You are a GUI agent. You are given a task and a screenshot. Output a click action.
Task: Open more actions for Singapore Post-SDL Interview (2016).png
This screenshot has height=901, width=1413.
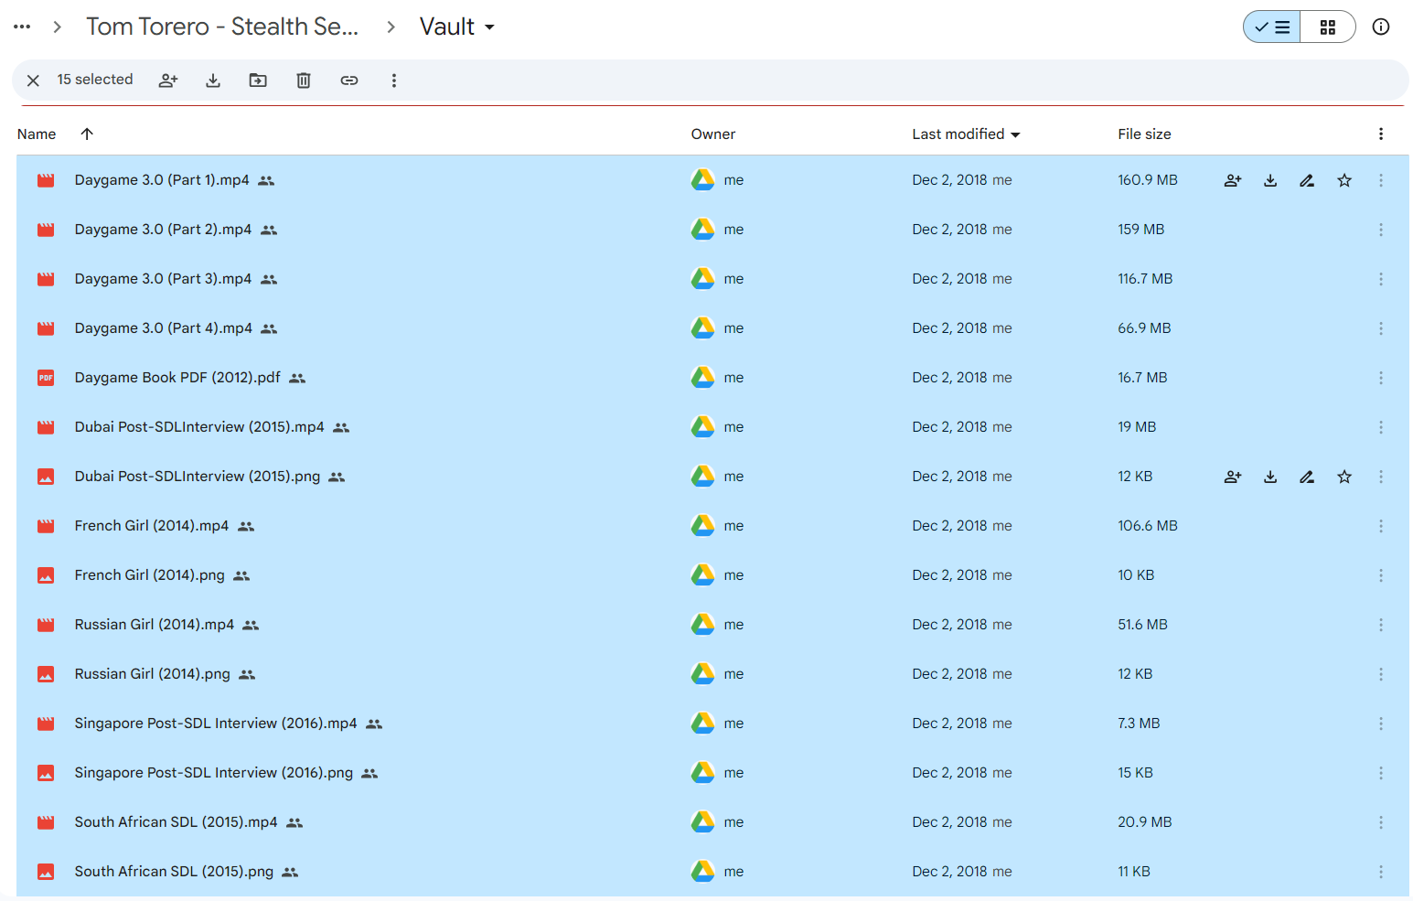1381,773
